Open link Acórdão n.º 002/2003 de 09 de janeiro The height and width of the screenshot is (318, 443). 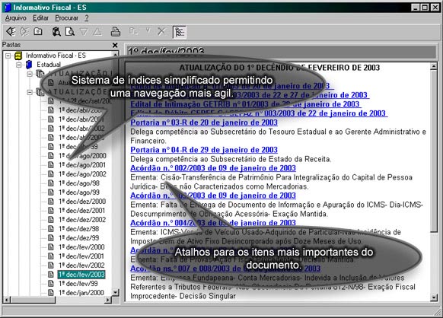213,168
